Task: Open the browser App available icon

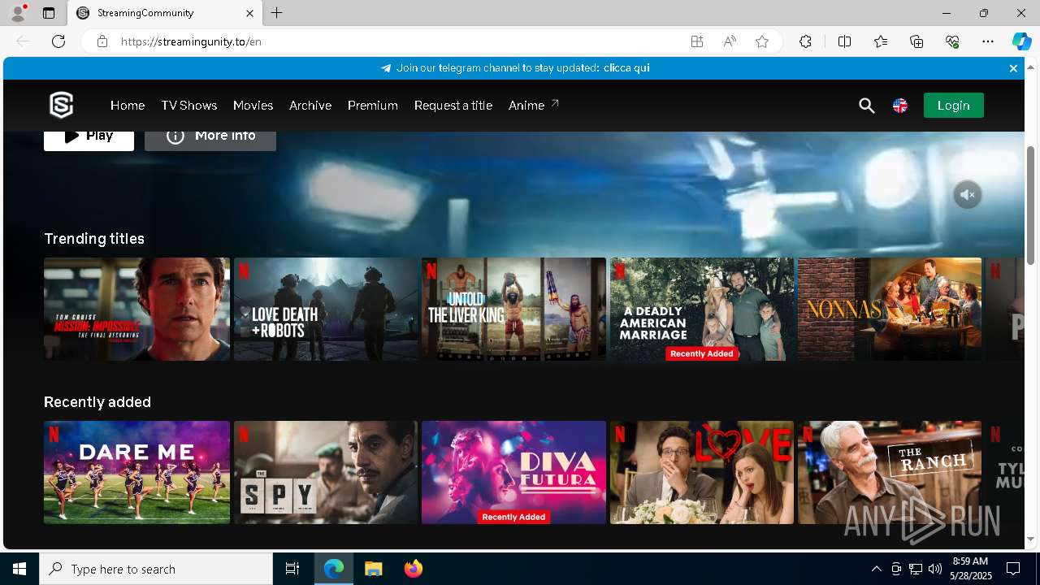Action: click(697, 41)
